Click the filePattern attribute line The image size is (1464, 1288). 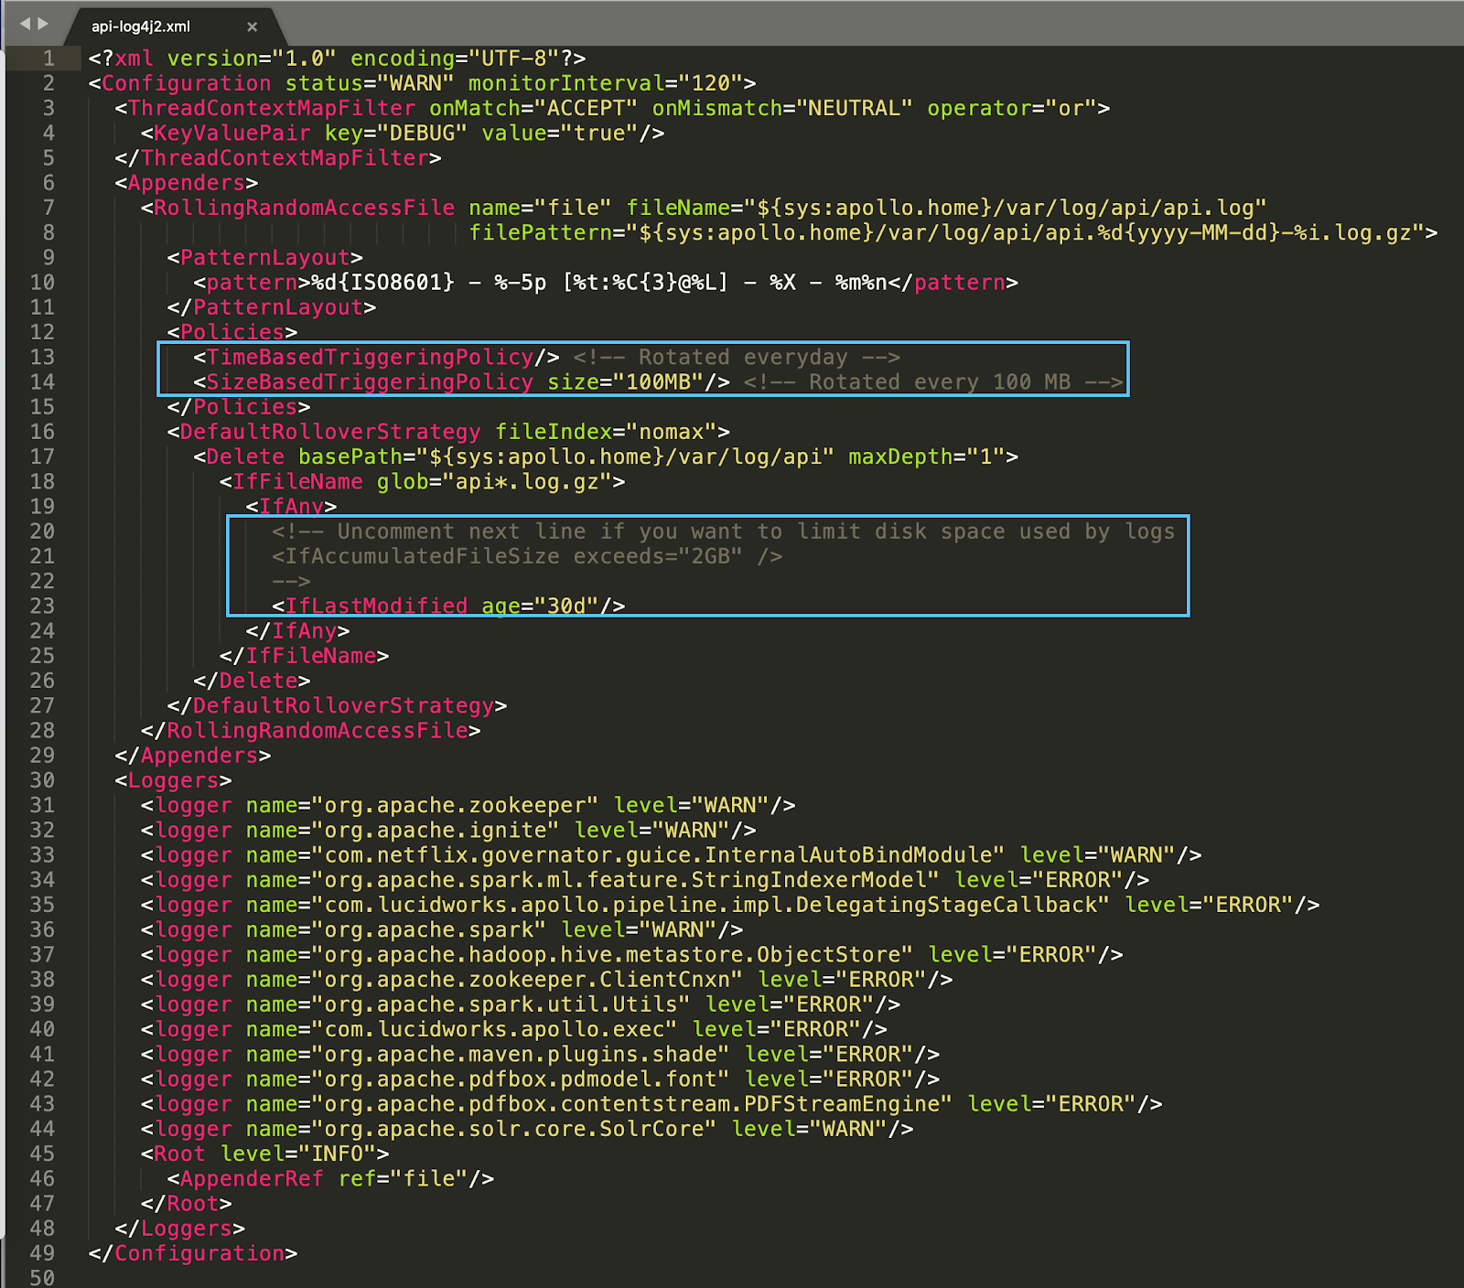(953, 232)
